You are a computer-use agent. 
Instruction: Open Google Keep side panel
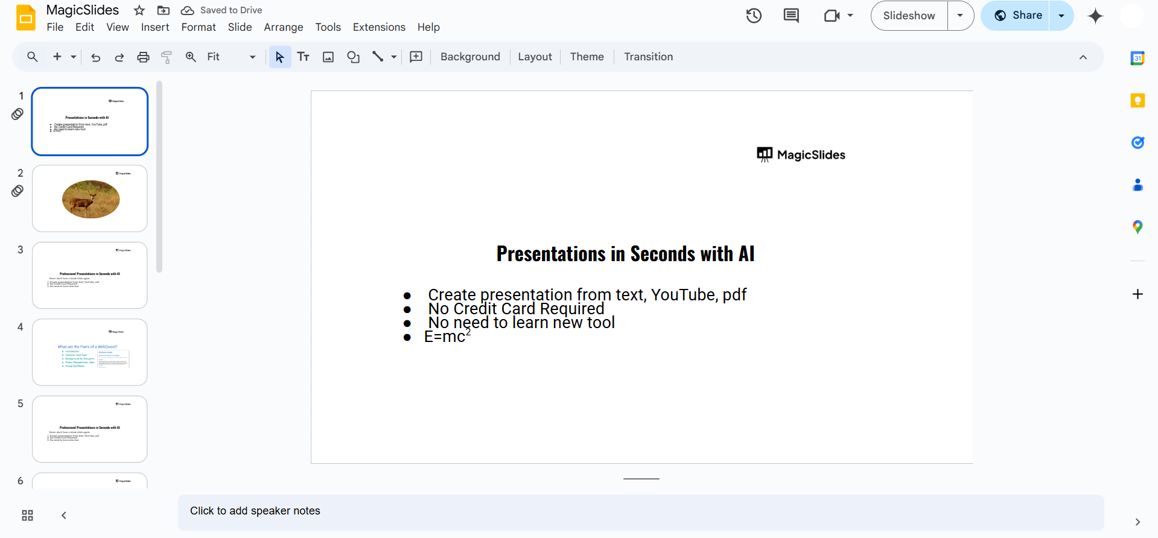(1137, 100)
